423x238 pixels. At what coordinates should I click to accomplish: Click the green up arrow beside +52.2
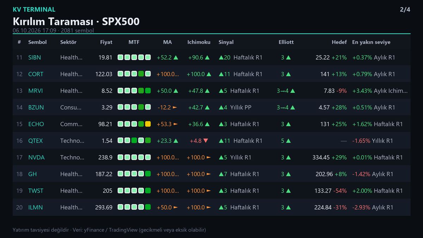(x=176, y=57)
